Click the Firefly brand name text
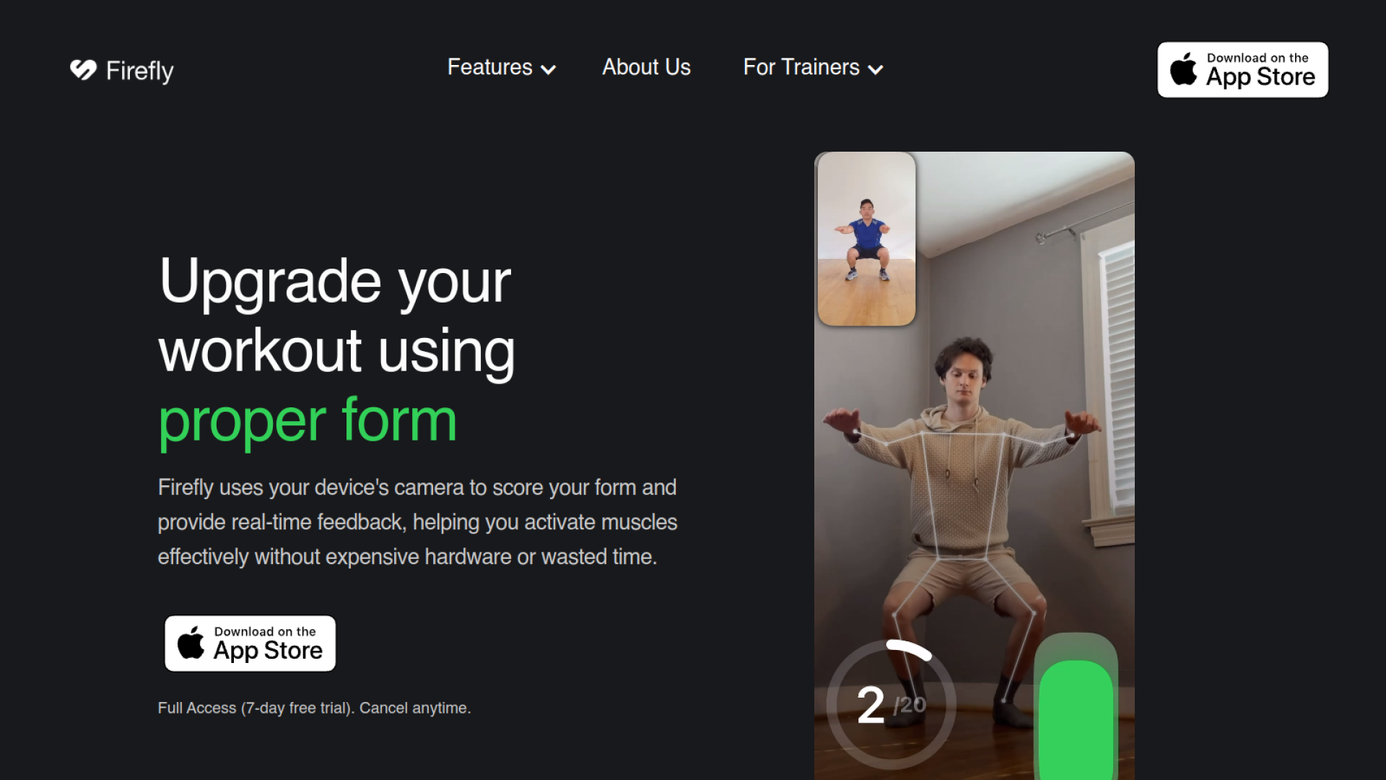 click(x=139, y=71)
